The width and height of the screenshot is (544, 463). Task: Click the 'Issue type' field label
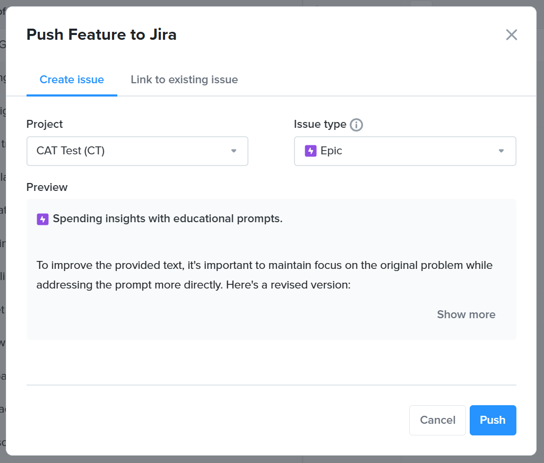[x=320, y=124]
